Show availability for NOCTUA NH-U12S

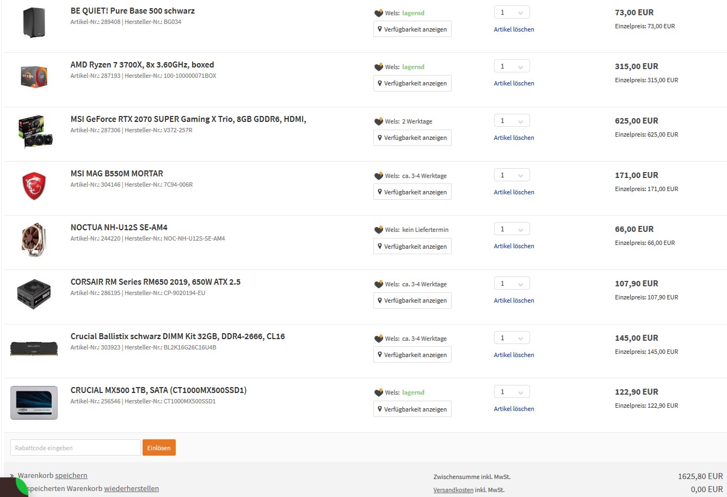412,246
